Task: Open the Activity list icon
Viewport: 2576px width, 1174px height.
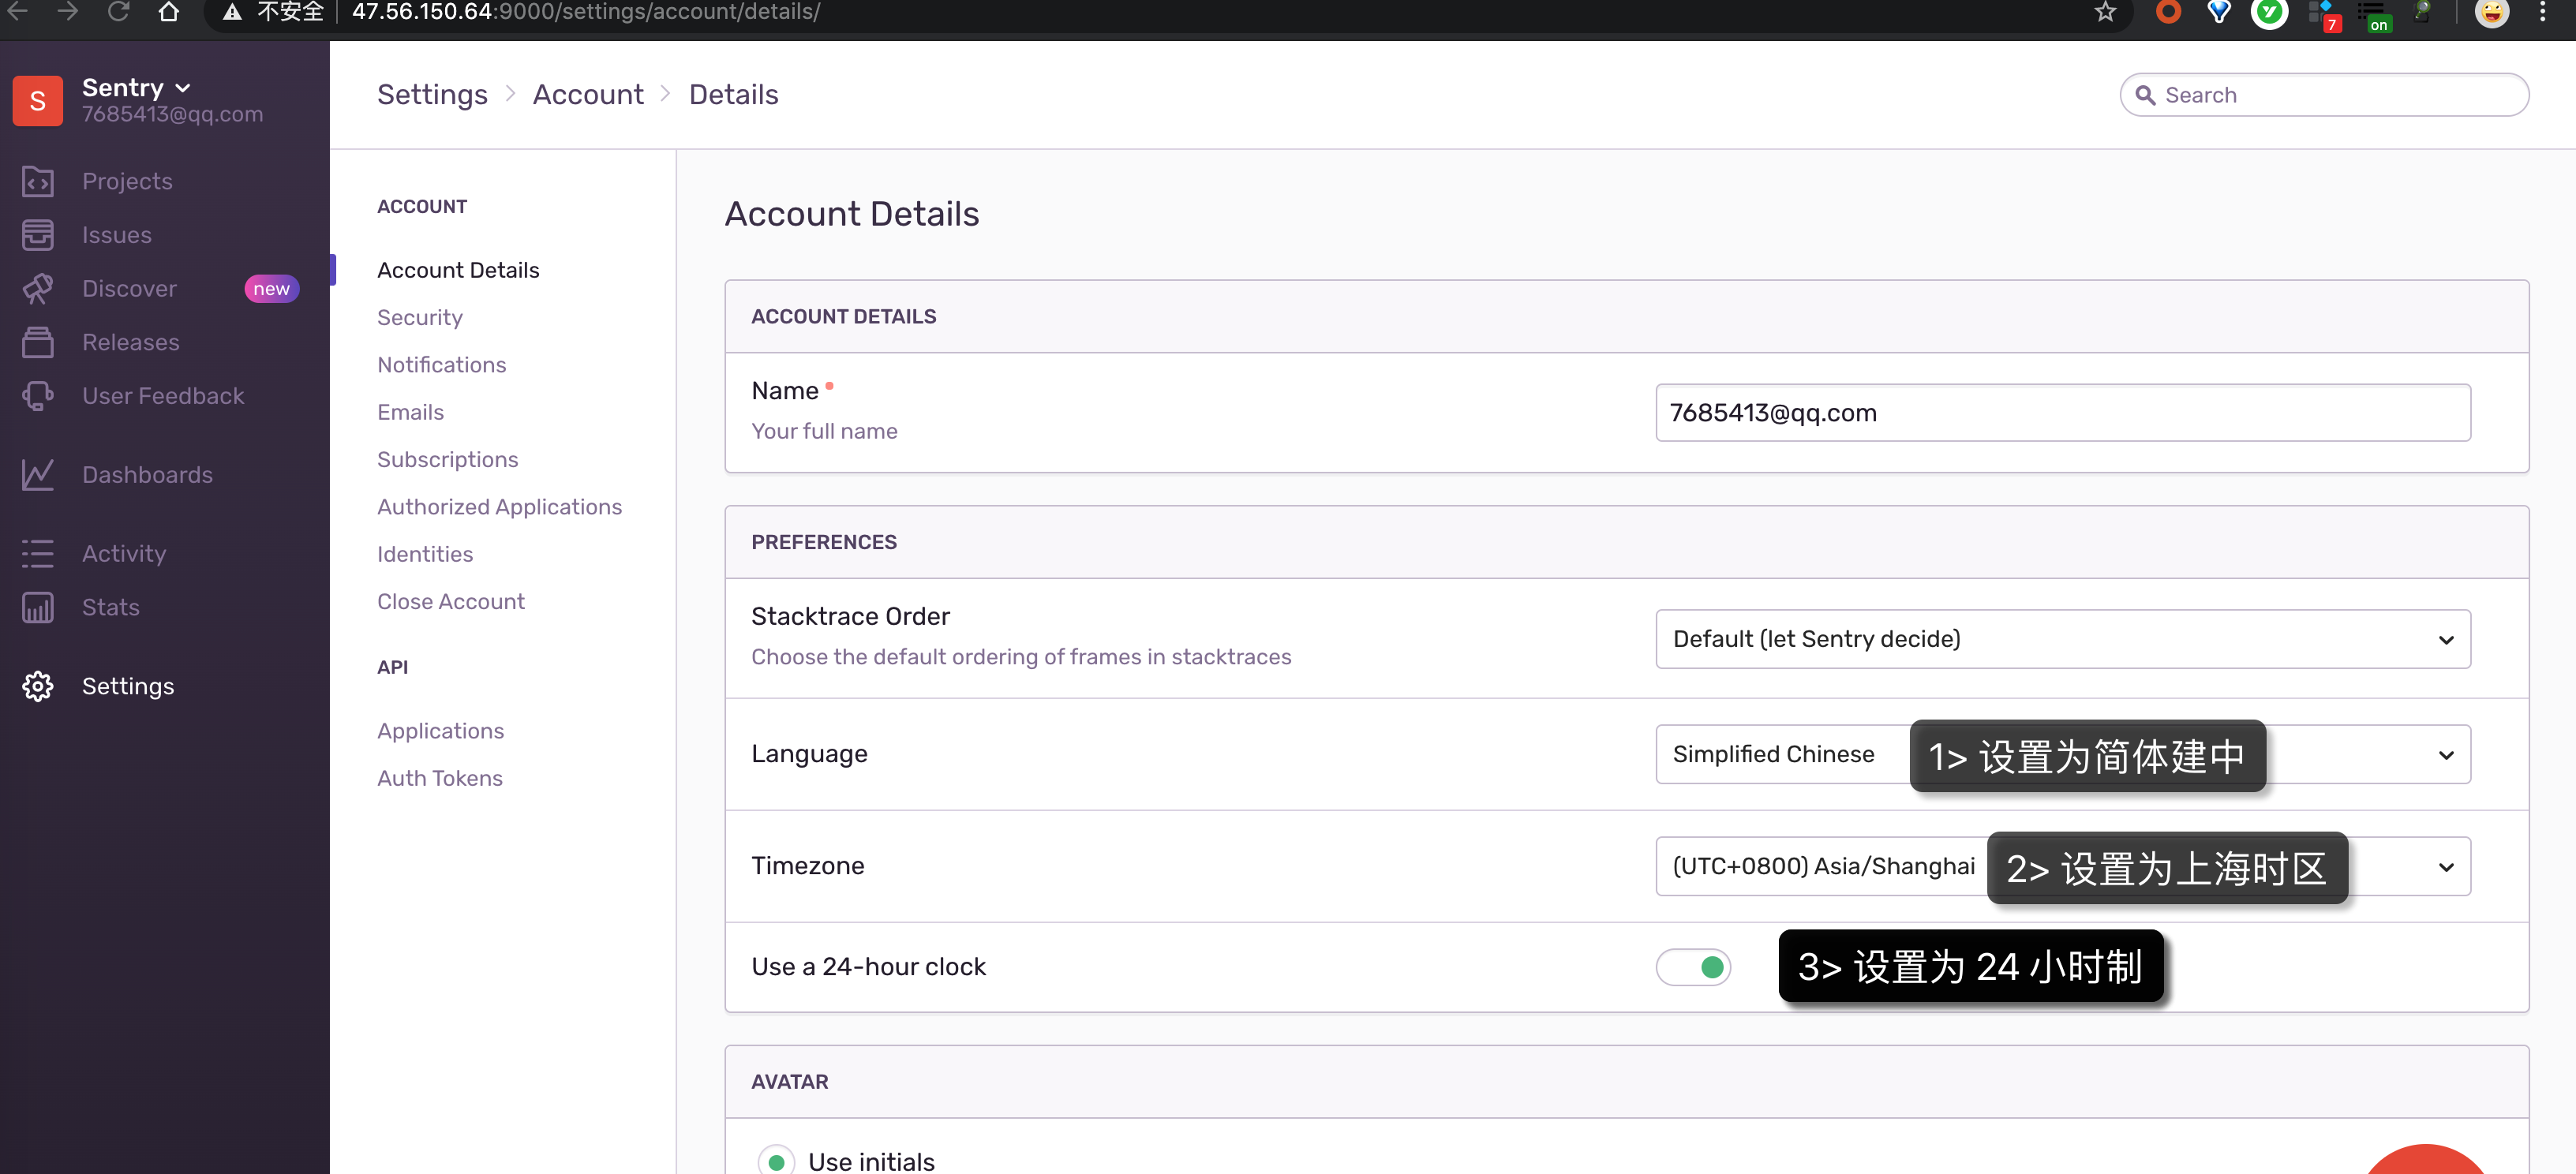Action: coord(38,553)
